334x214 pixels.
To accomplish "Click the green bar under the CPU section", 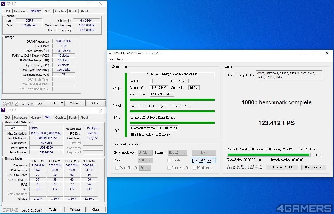I will [172, 100].
